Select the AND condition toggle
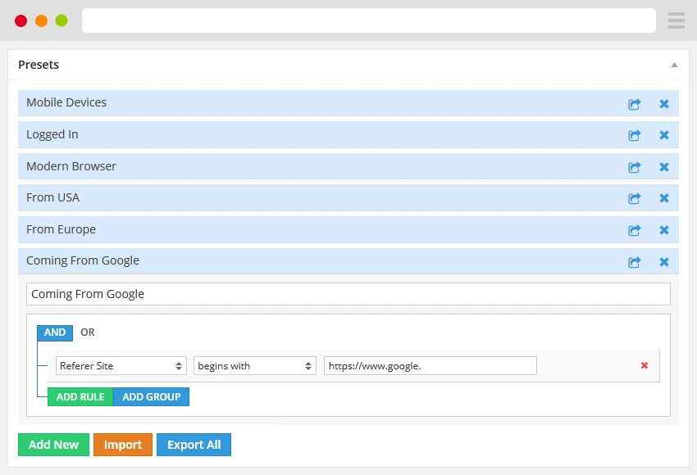This screenshot has width=697, height=475. [x=55, y=332]
